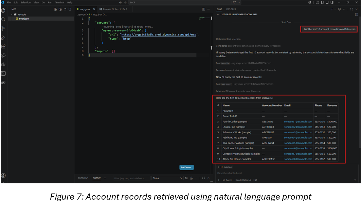
Task: Add context with plus icon in chat input
Action: (219, 180)
